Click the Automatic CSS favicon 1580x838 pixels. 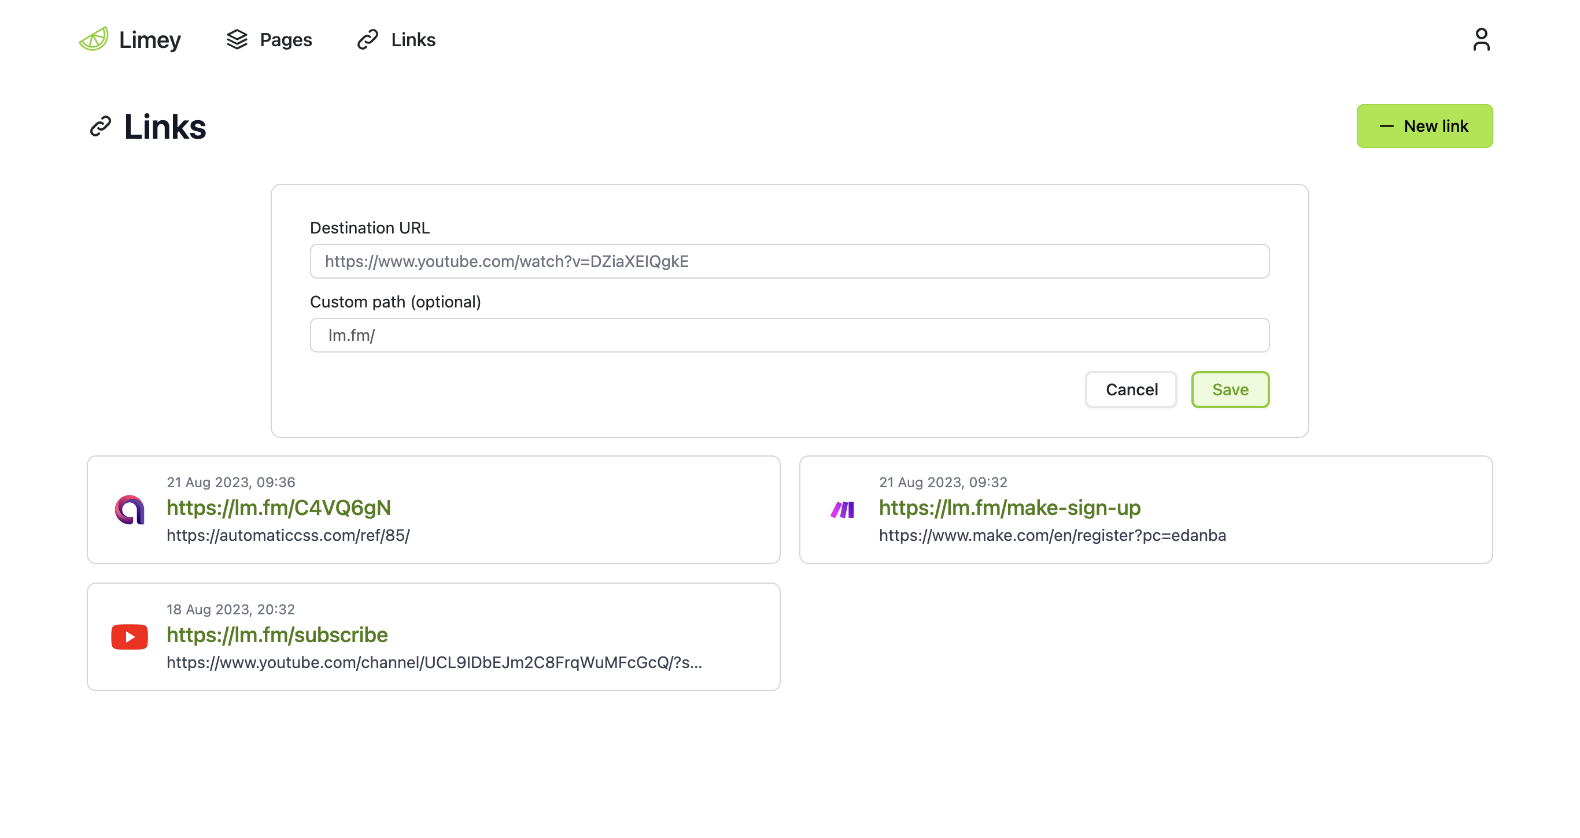[129, 508]
